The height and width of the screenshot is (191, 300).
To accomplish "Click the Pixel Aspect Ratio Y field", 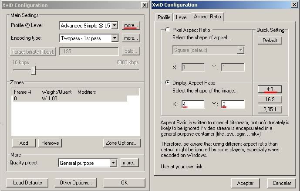I will coord(233,67).
